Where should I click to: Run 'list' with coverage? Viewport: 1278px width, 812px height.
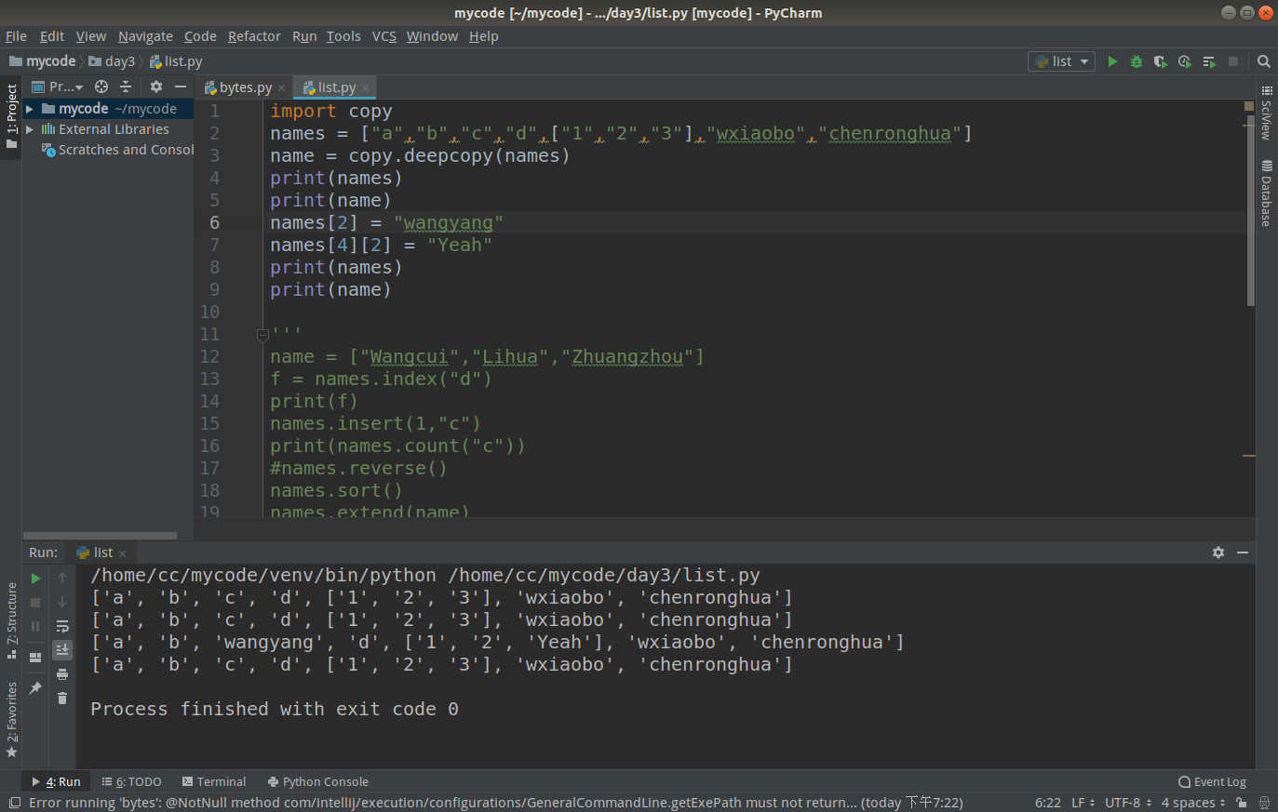(1161, 61)
